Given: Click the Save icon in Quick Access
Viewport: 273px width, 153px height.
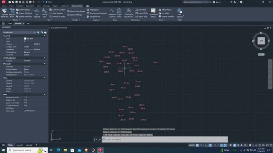Looking at the screenshot, I should click(17, 2).
